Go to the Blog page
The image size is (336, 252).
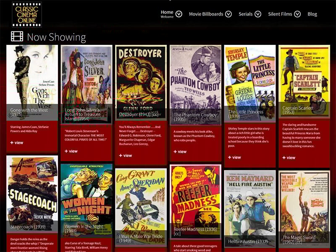312,14
